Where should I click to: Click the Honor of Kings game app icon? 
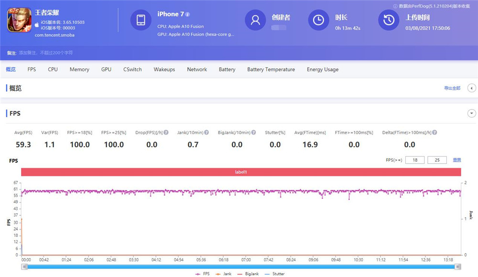point(19,21)
